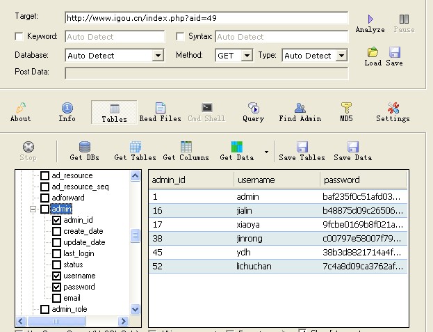Select the 'admin' username row cell
Screen dimensions: 433x332
point(248,197)
